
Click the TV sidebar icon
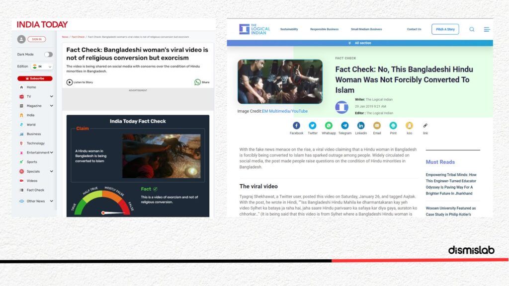tap(21, 97)
